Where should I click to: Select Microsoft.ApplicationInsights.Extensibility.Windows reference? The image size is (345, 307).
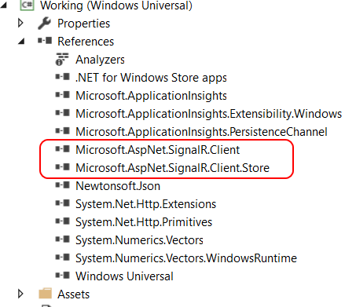pyautogui.click(x=208, y=114)
